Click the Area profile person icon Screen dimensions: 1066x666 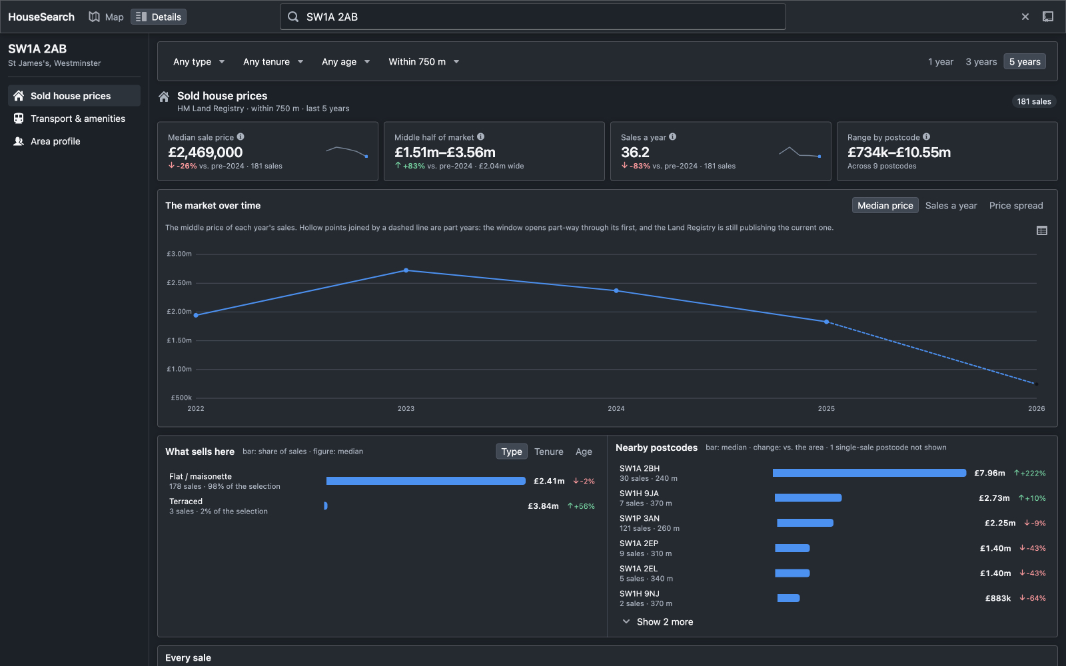[19, 141]
